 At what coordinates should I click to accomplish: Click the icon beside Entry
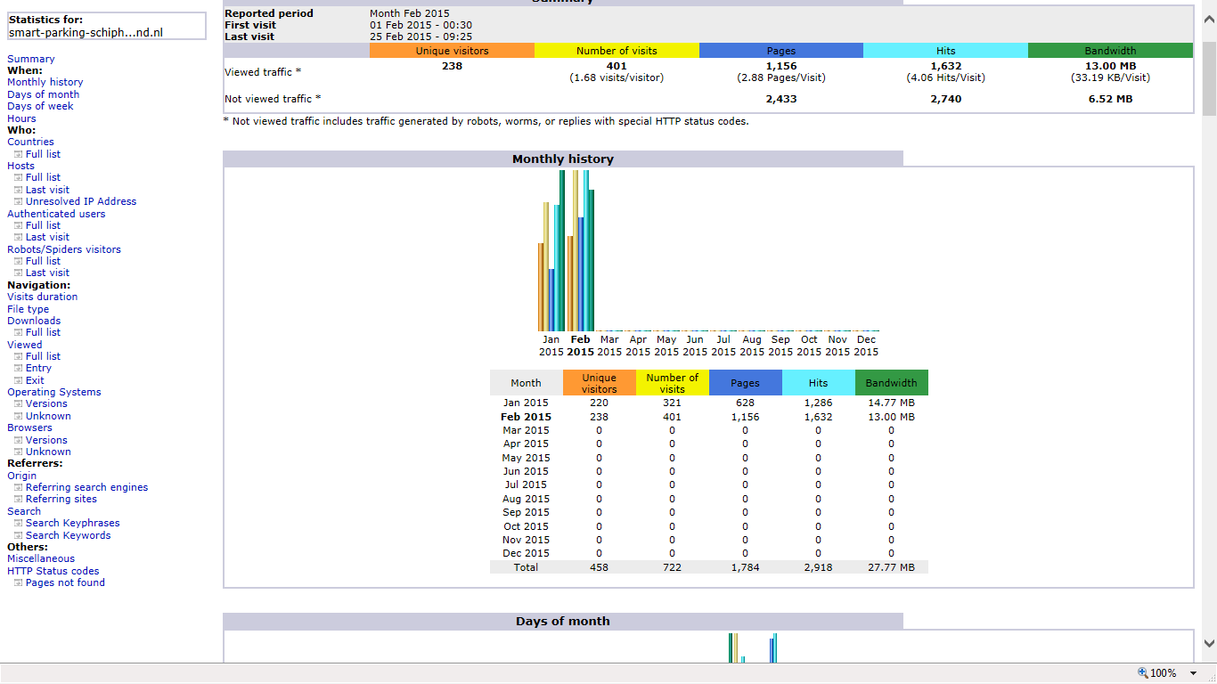(x=18, y=368)
